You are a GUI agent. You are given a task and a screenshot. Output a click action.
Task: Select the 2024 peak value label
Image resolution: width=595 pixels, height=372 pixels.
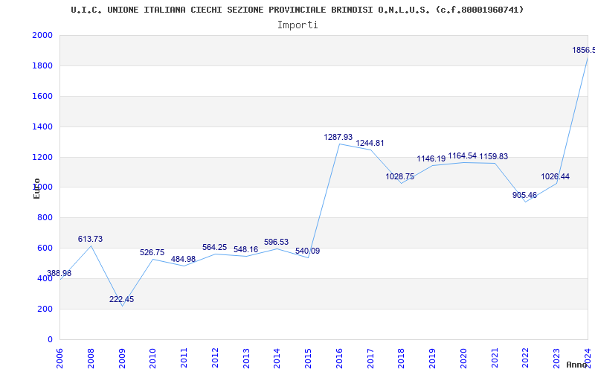[x=583, y=51]
